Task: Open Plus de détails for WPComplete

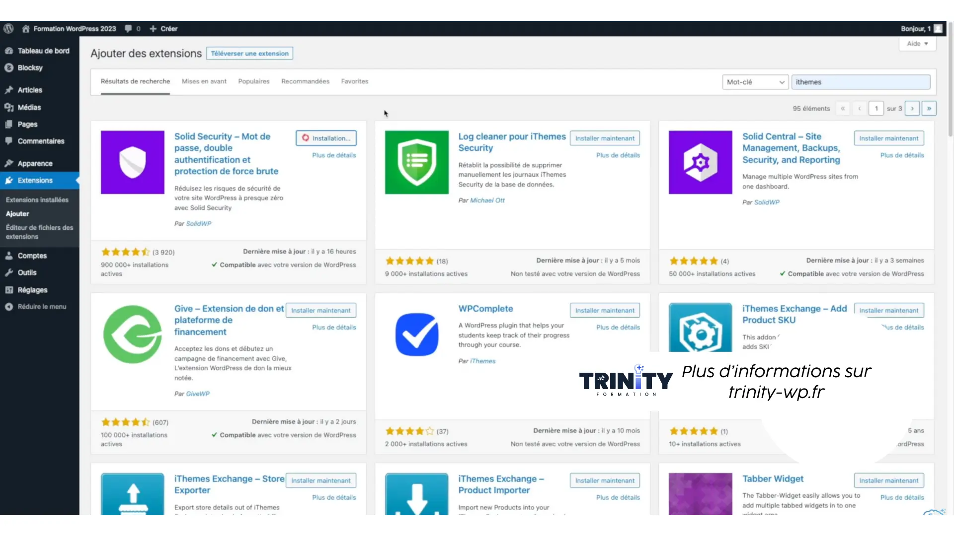Action: [x=618, y=328]
